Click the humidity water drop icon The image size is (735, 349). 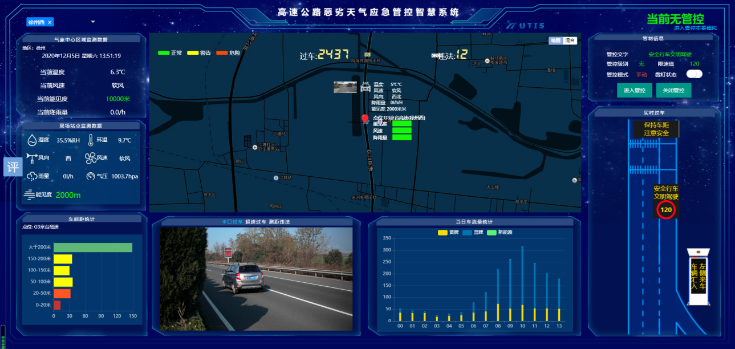coord(32,140)
